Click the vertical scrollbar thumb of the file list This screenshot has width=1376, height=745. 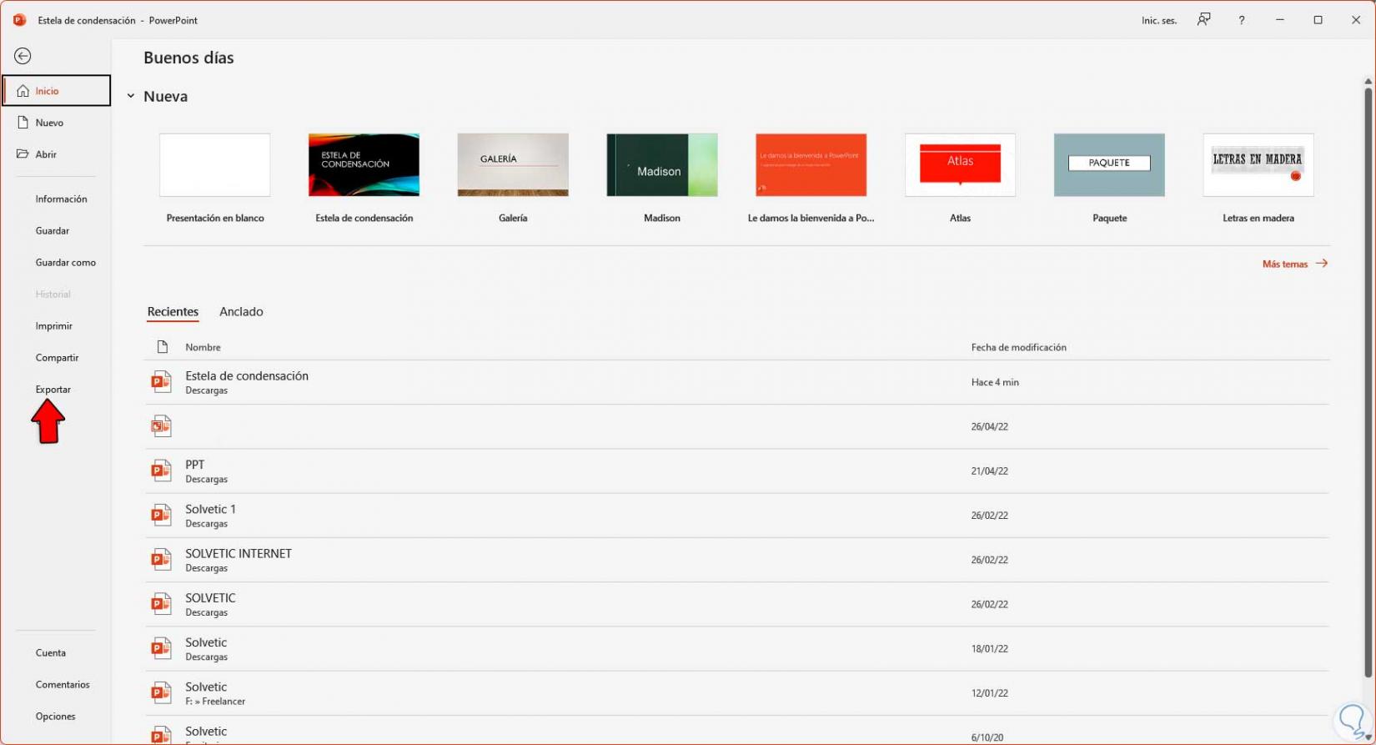click(1368, 382)
